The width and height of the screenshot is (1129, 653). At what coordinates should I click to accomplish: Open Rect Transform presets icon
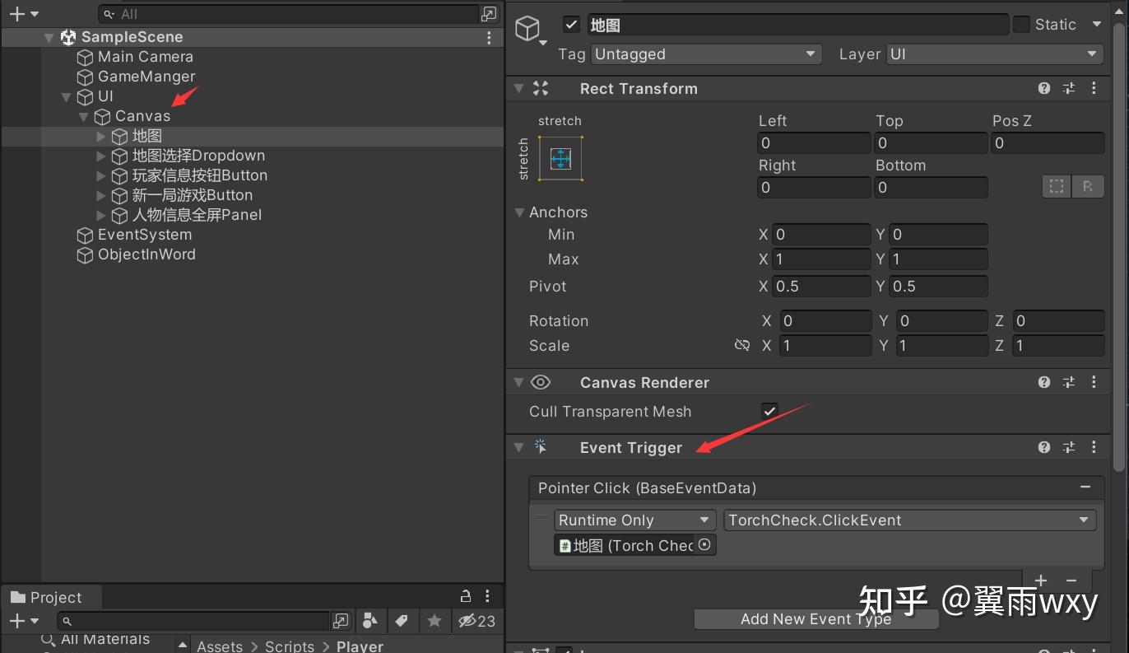pyautogui.click(x=1069, y=89)
